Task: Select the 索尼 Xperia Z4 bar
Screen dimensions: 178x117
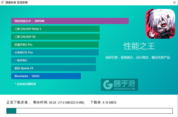Action: [53, 68]
